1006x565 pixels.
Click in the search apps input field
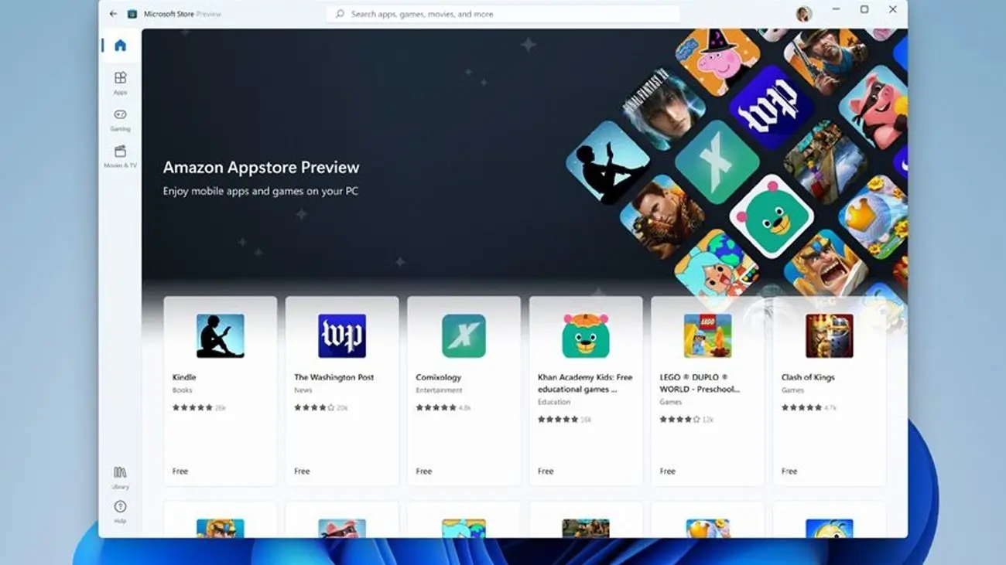pyautogui.click(x=503, y=14)
